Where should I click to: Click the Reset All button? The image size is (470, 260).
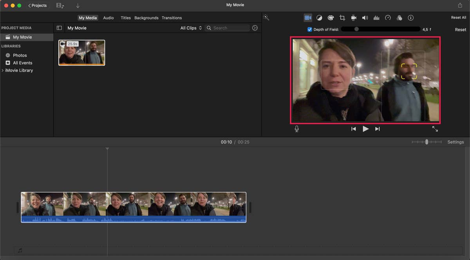click(x=458, y=18)
